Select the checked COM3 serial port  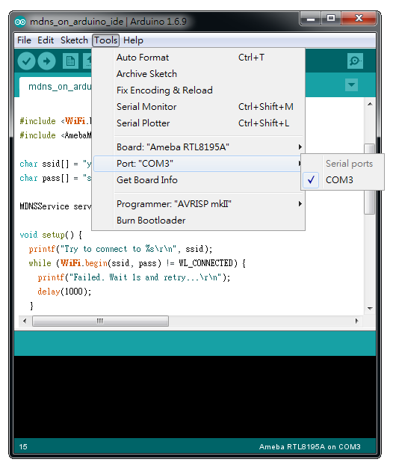tap(342, 180)
